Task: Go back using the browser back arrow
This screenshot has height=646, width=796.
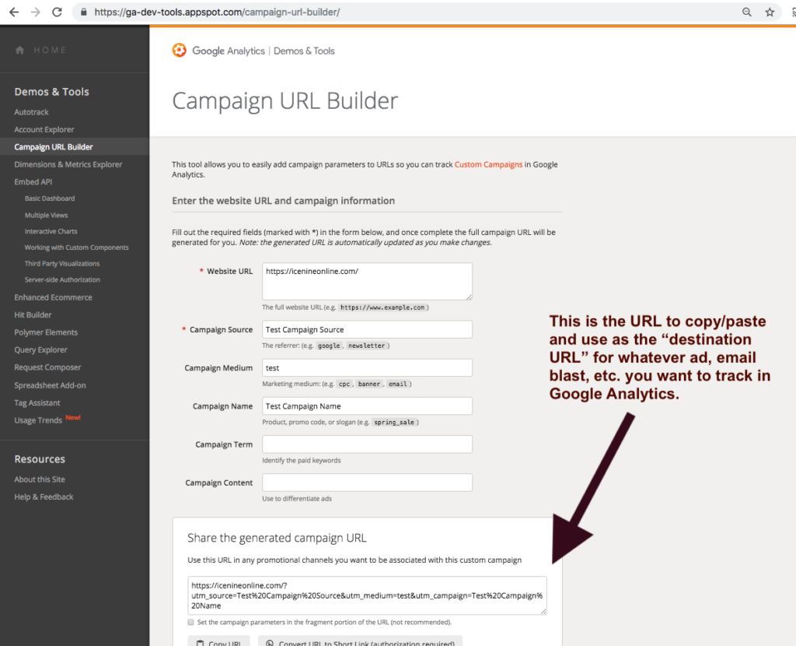Action: coord(14,12)
